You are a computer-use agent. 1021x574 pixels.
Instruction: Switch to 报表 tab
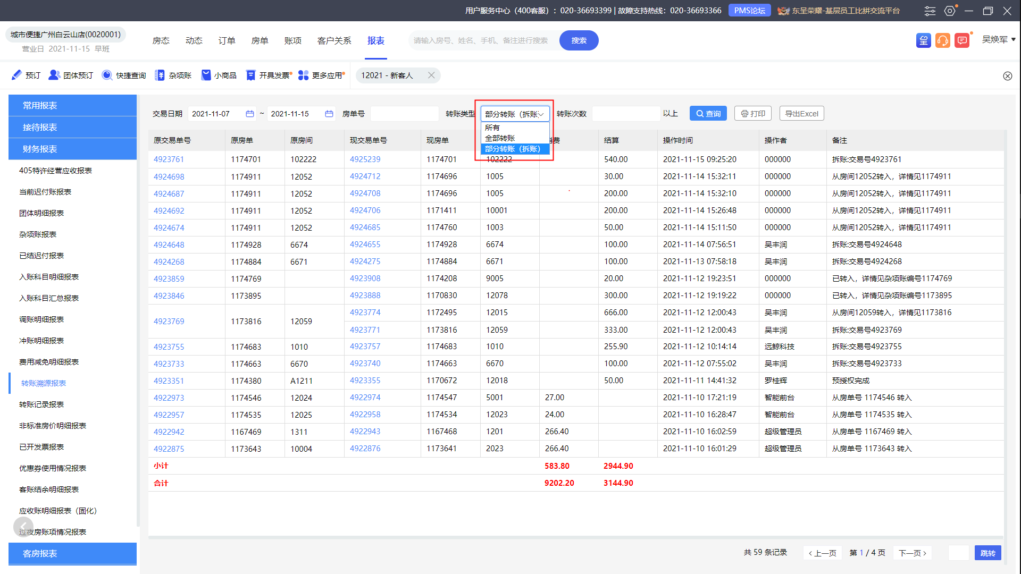375,40
